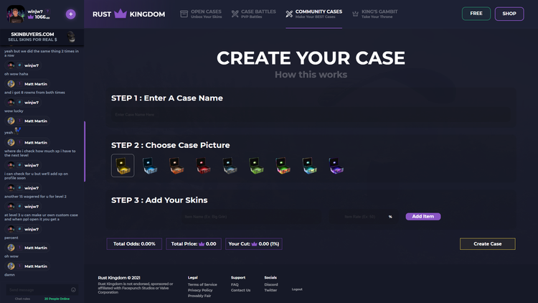
Task: Open the Terms of Service link
Action: (202, 284)
